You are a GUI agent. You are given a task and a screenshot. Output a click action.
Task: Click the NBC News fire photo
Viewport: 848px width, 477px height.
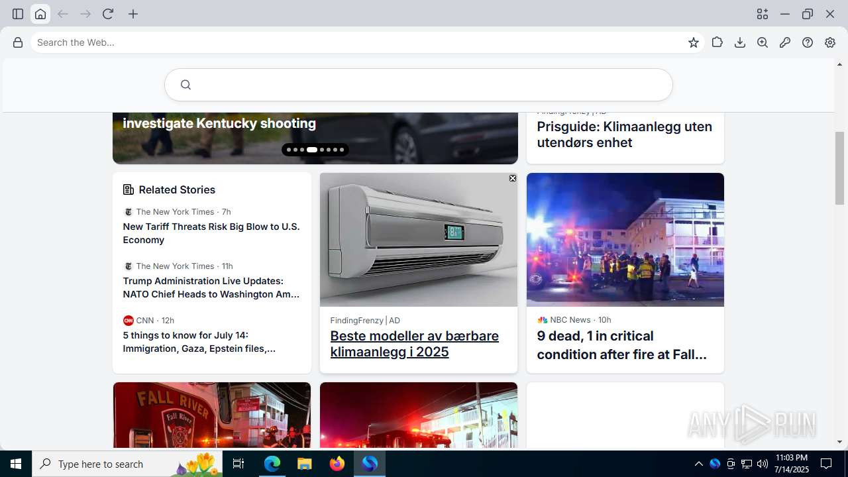tap(625, 240)
